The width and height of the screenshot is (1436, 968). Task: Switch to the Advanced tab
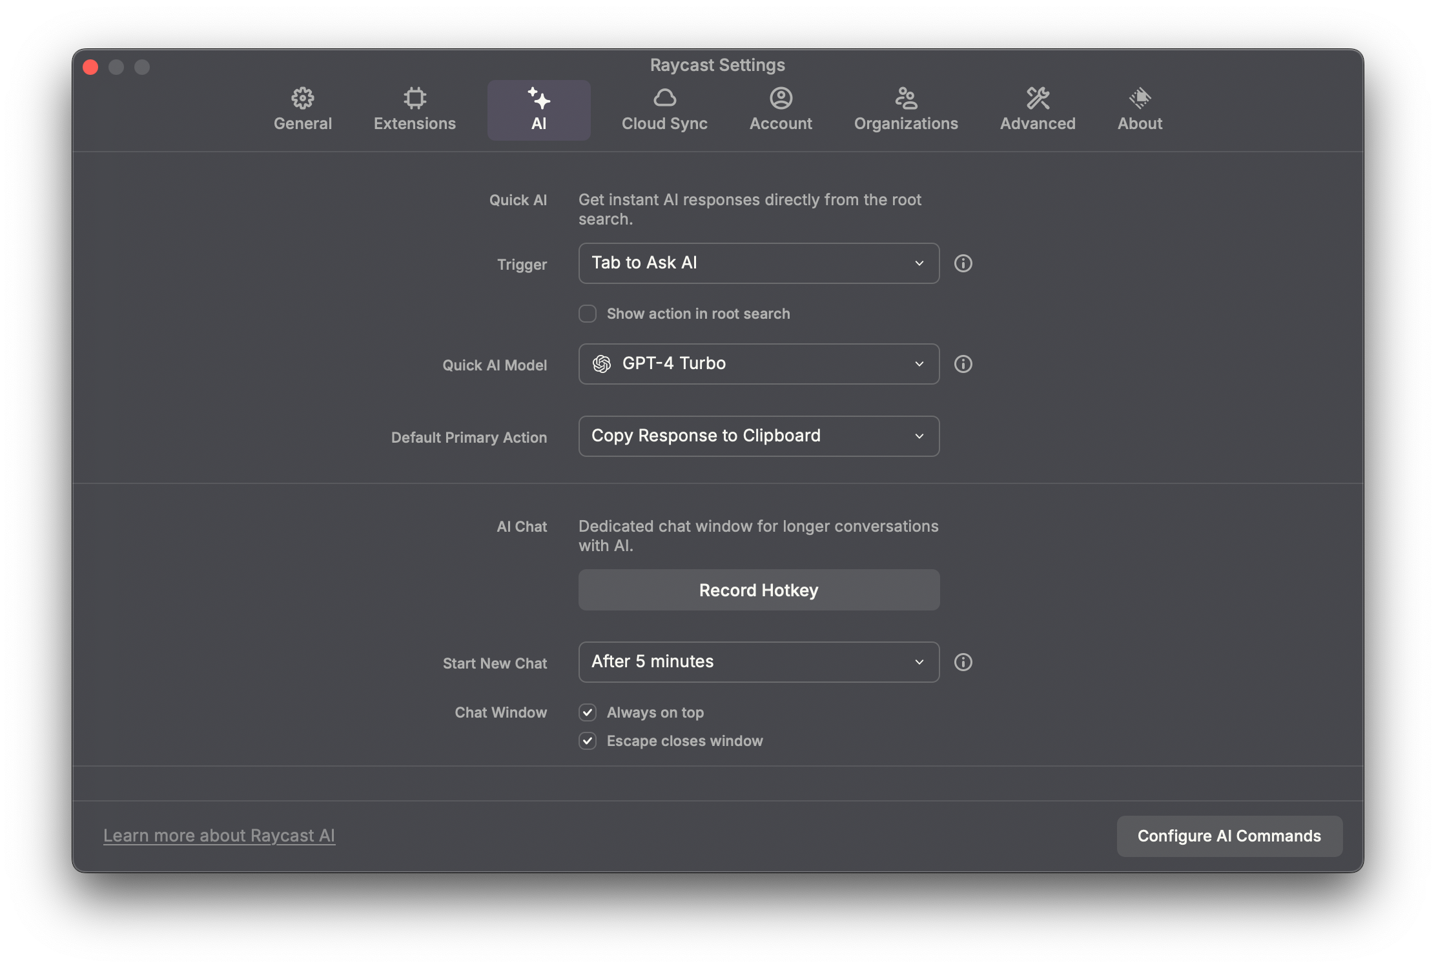click(x=1038, y=110)
